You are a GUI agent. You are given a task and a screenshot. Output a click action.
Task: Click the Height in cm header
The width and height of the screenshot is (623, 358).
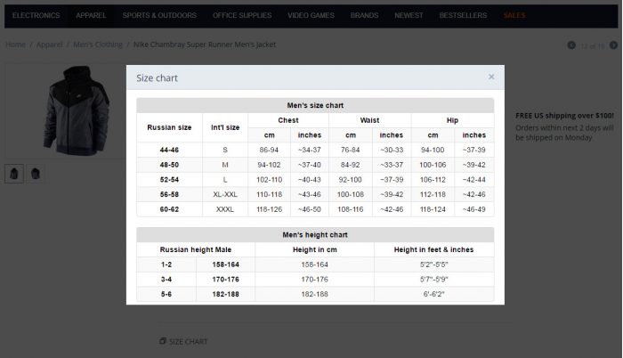click(x=315, y=249)
